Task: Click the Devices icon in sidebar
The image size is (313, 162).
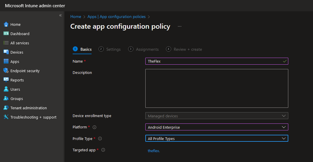Action: [6, 52]
